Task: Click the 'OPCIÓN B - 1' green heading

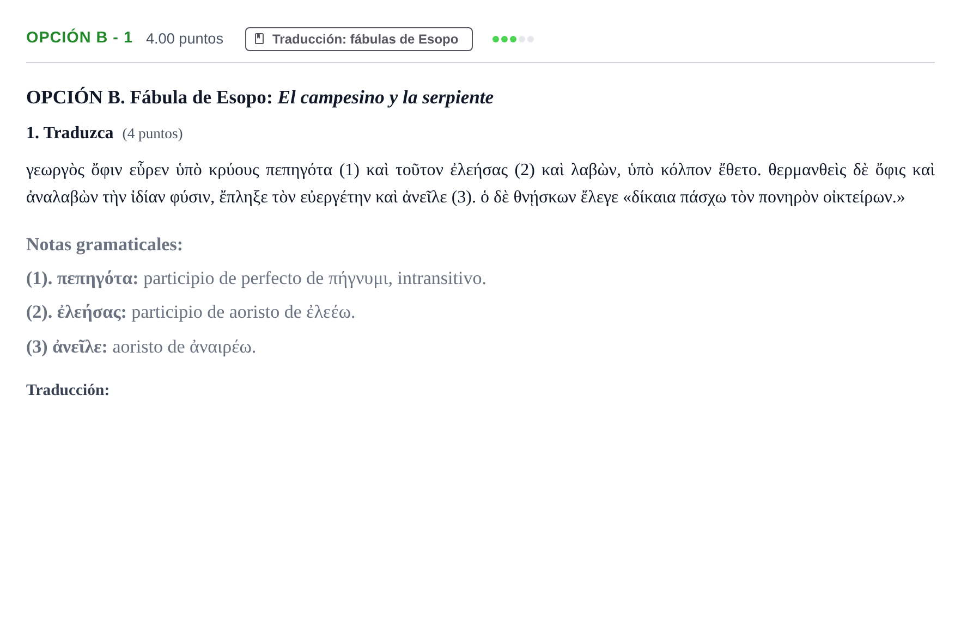Action: (x=80, y=38)
